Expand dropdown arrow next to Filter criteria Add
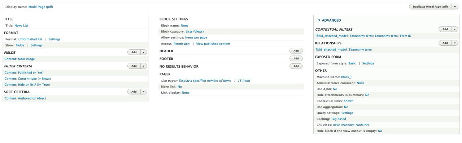The height and width of the screenshot is (143, 462). (144, 66)
